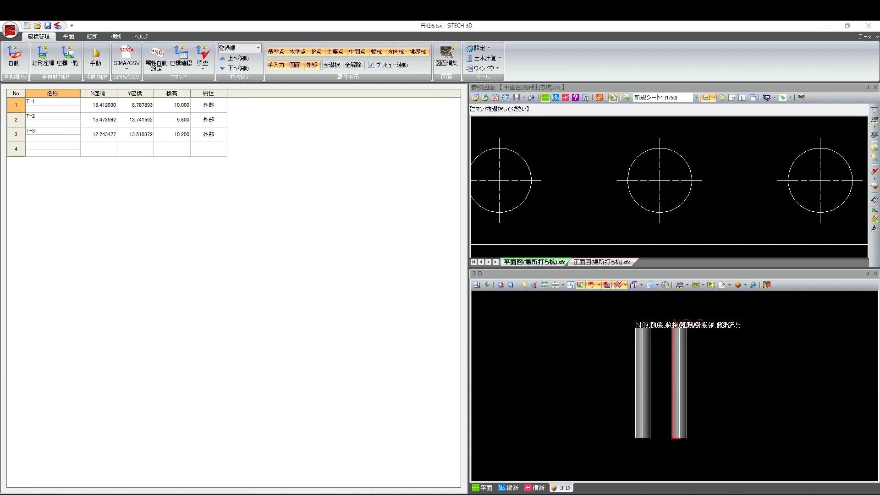Open 図面編集 drawing editor

click(446, 56)
